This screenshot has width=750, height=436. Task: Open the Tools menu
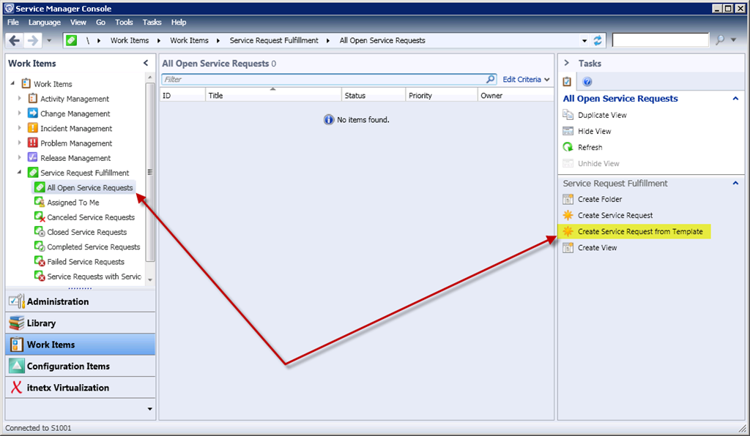pyautogui.click(x=124, y=23)
